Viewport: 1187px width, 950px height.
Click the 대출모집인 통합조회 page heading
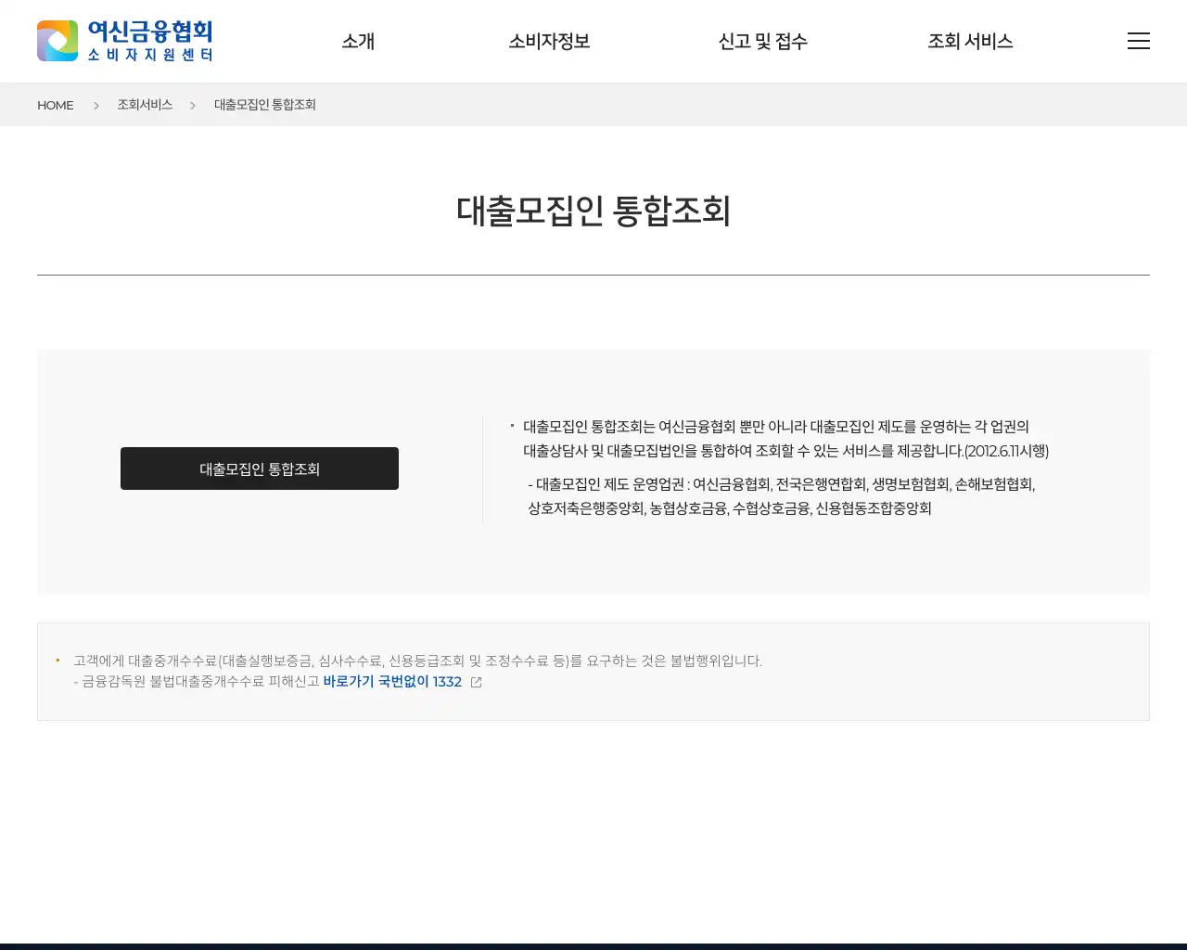point(593,211)
